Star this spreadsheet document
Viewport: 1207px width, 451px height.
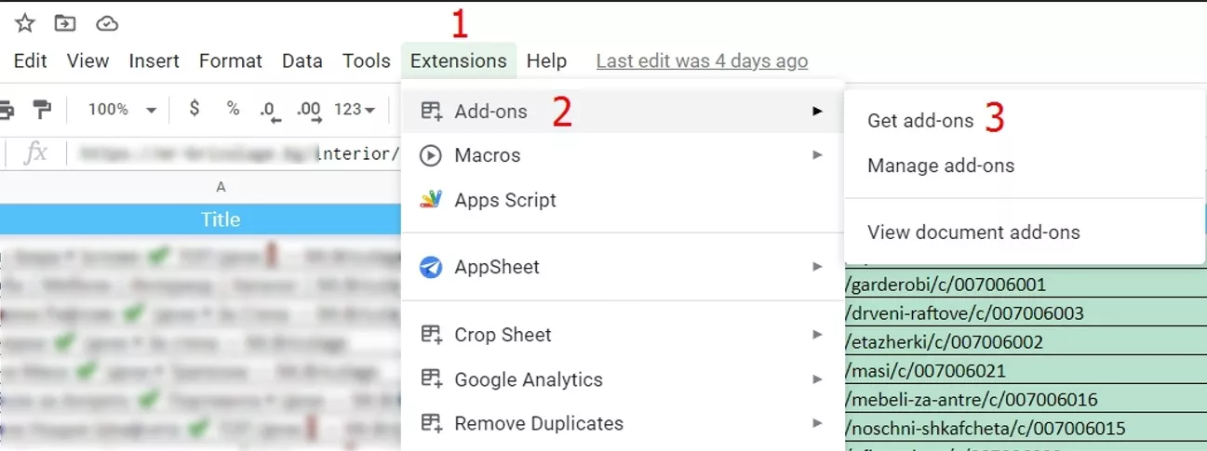(25, 23)
